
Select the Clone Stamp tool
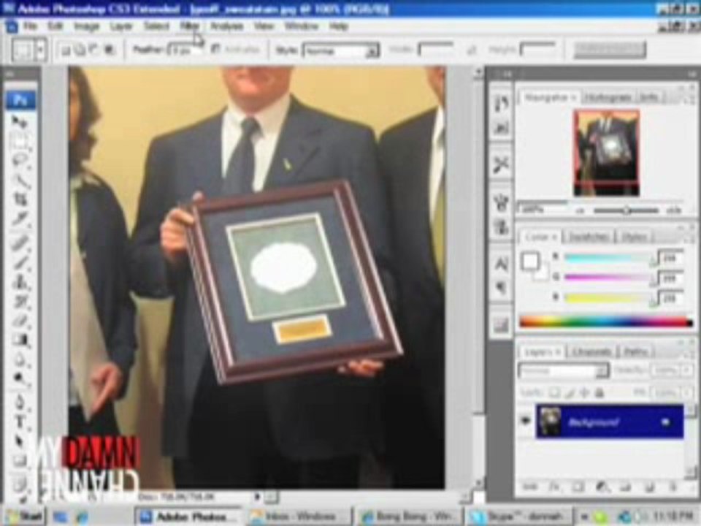coord(20,283)
